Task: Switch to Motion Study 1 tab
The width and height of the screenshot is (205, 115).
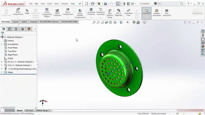Action: click(43, 111)
